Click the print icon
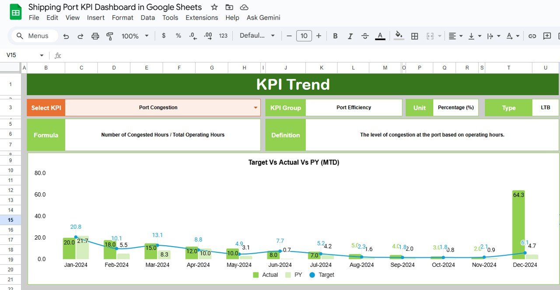Viewport: 560px width, 290px height. (x=95, y=36)
